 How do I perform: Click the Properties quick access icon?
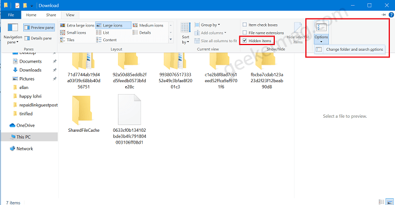(17, 5)
